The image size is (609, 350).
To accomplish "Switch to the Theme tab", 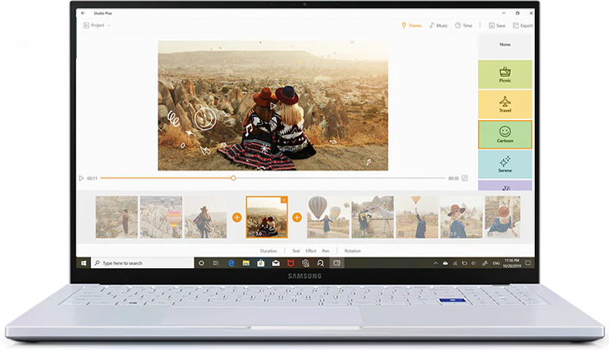I will coord(411,26).
